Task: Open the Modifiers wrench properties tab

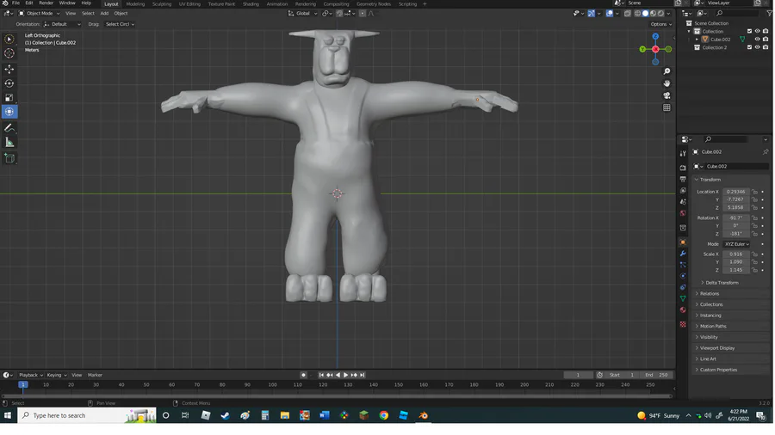Action: pyautogui.click(x=683, y=254)
